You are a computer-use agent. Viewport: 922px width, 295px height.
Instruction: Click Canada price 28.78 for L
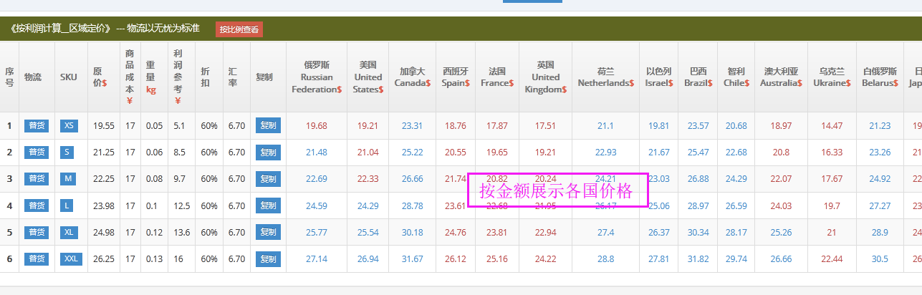click(413, 205)
